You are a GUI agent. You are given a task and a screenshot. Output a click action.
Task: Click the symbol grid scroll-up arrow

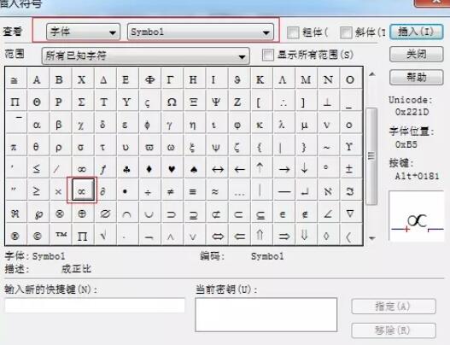(372, 74)
